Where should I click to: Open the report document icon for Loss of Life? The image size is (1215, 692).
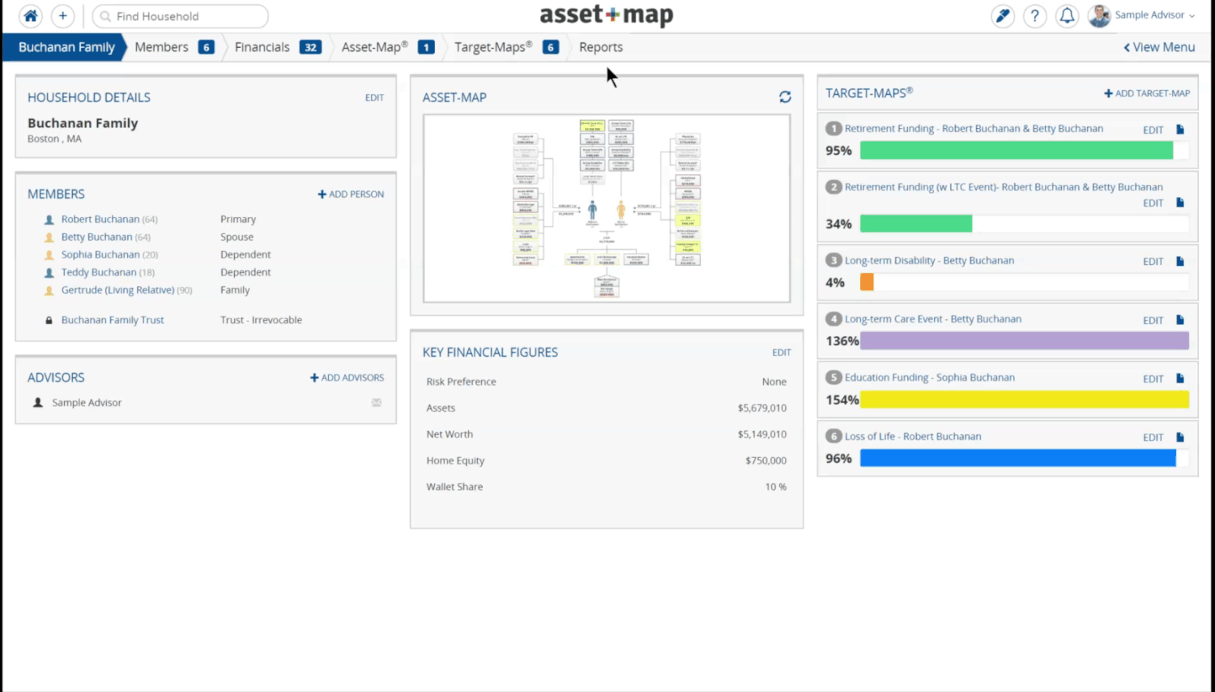pos(1180,437)
